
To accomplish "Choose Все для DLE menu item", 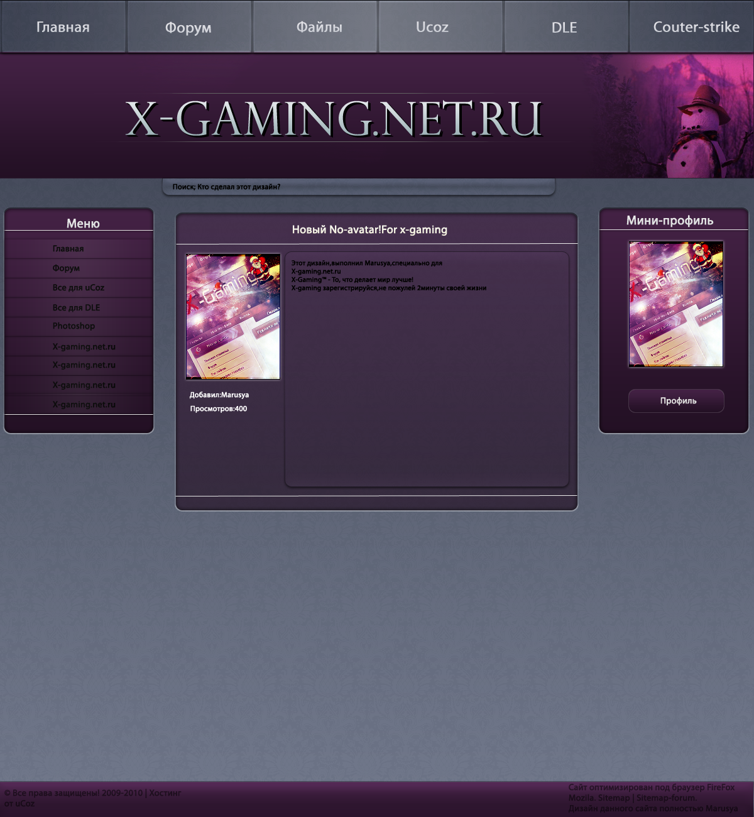I will tap(79, 307).
